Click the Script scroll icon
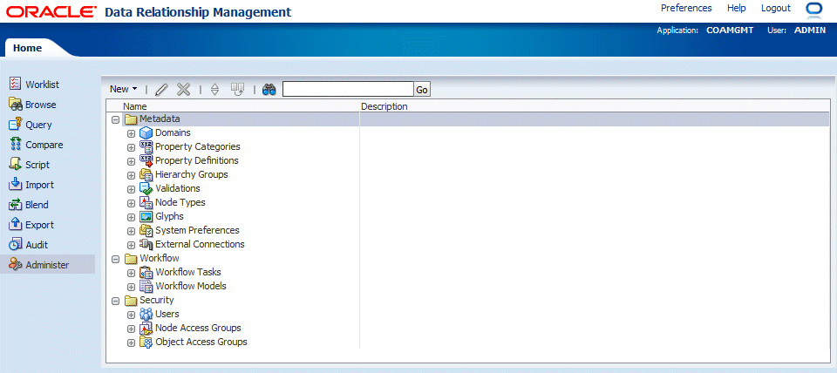The image size is (837, 373). pyautogui.click(x=16, y=165)
